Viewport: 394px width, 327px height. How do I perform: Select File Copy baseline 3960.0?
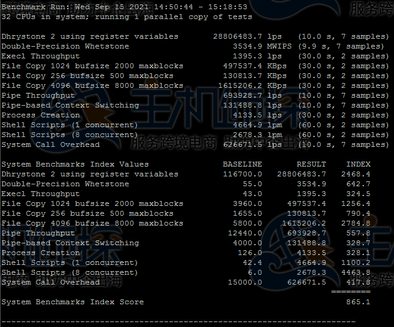point(247,203)
